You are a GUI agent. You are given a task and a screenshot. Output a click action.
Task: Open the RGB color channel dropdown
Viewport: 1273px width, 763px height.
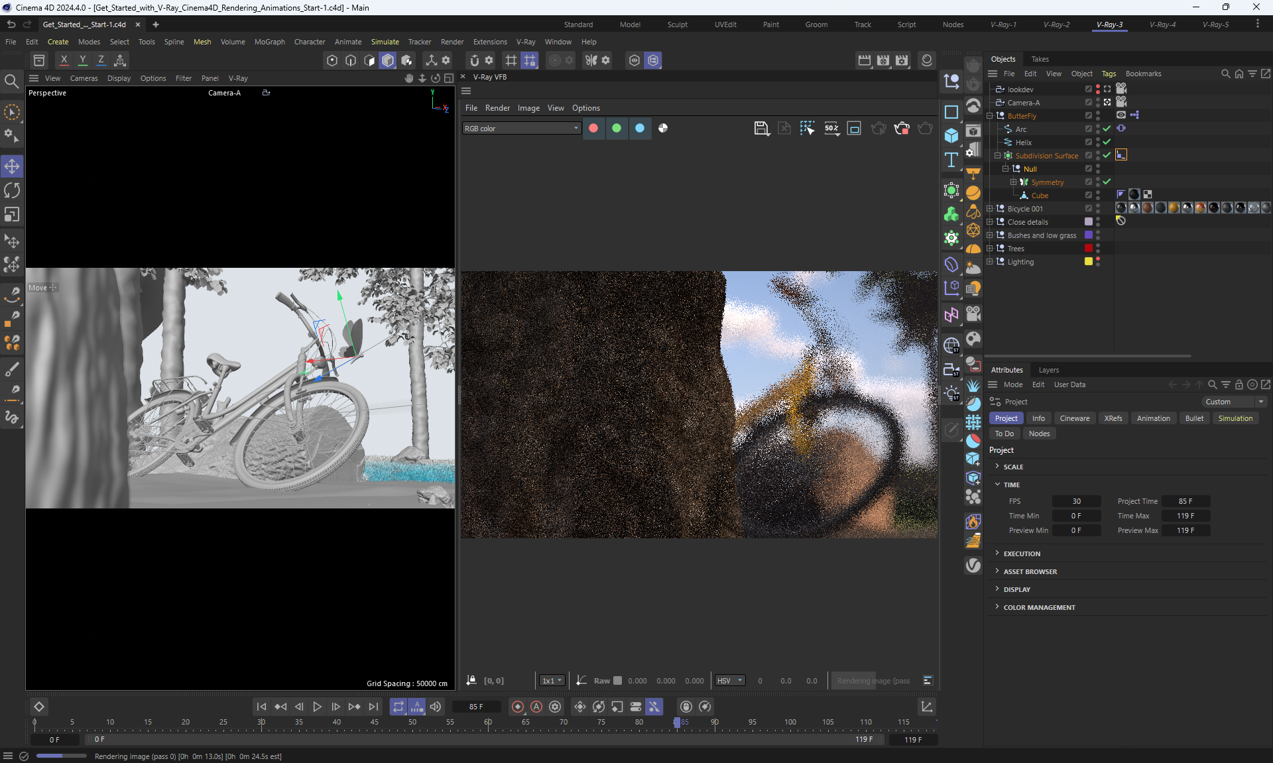point(521,128)
